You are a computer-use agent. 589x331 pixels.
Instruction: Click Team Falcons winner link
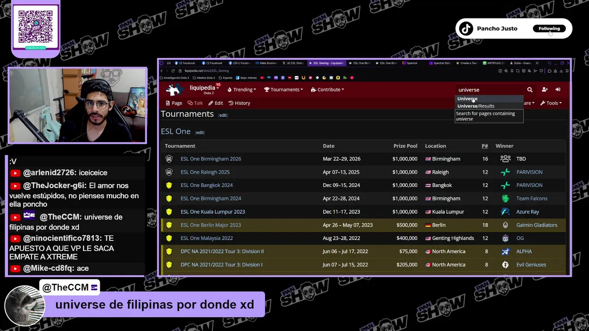point(531,199)
